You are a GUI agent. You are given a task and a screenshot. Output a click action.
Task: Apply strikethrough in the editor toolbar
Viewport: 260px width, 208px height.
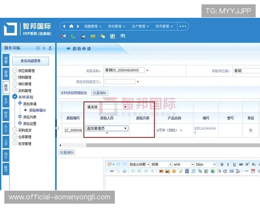coord(241,164)
